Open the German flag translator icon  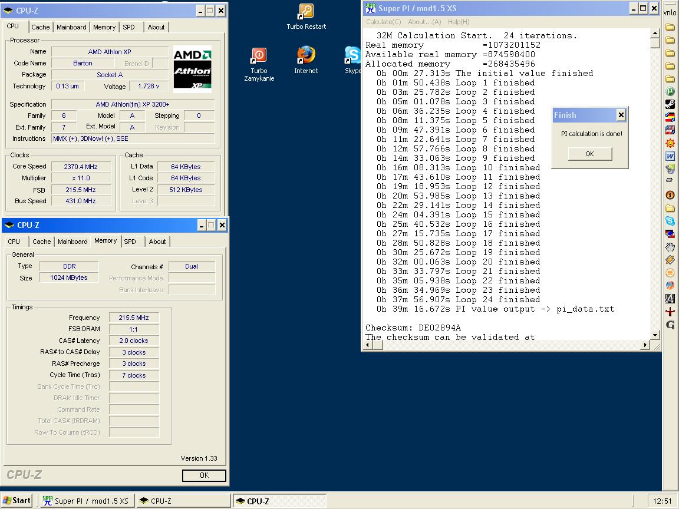point(670,117)
